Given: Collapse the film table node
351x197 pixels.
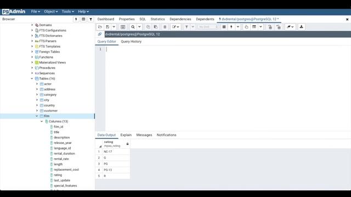Looking at the screenshot, I should pyautogui.click(x=37, y=116).
